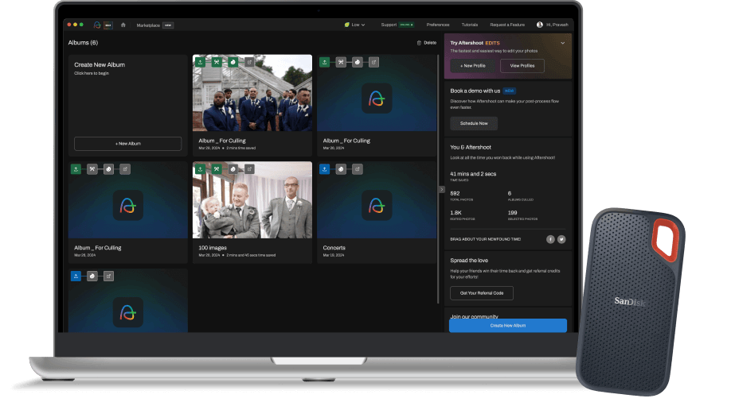Click the Albums (6) heading
This screenshot has width=735, height=406.
click(83, 43)
